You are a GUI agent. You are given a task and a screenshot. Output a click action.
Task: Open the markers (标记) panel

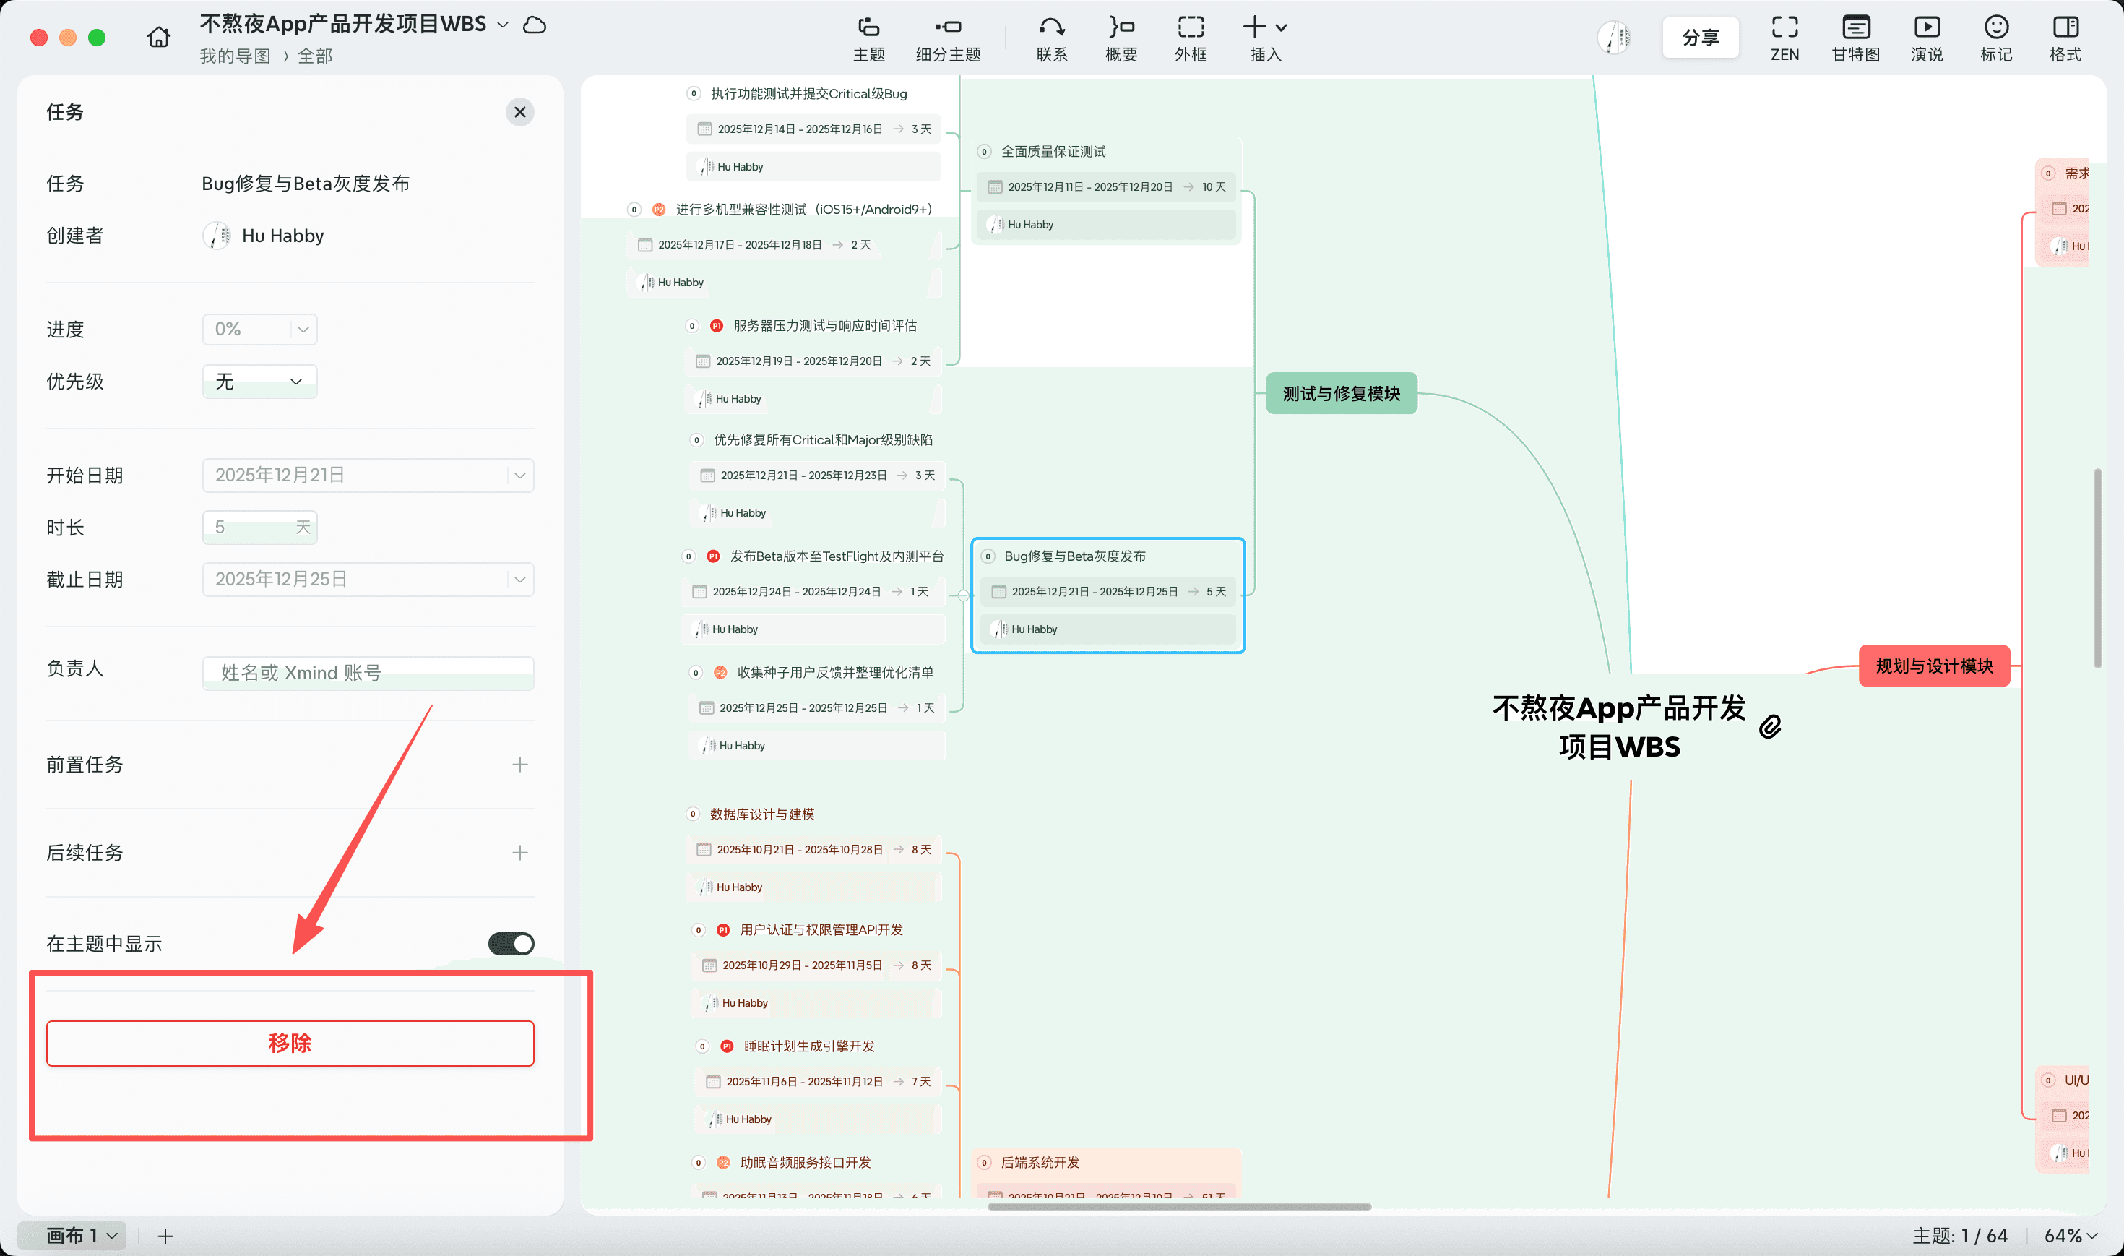(x=1995, y=38)
